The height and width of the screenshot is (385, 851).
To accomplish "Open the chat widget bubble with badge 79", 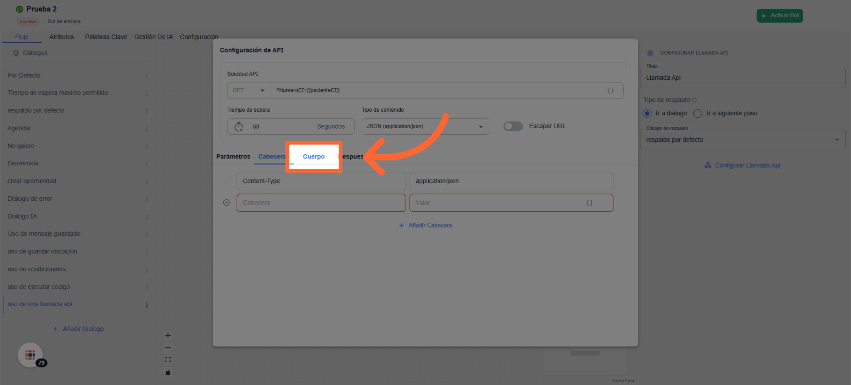I will pos(30,355).
